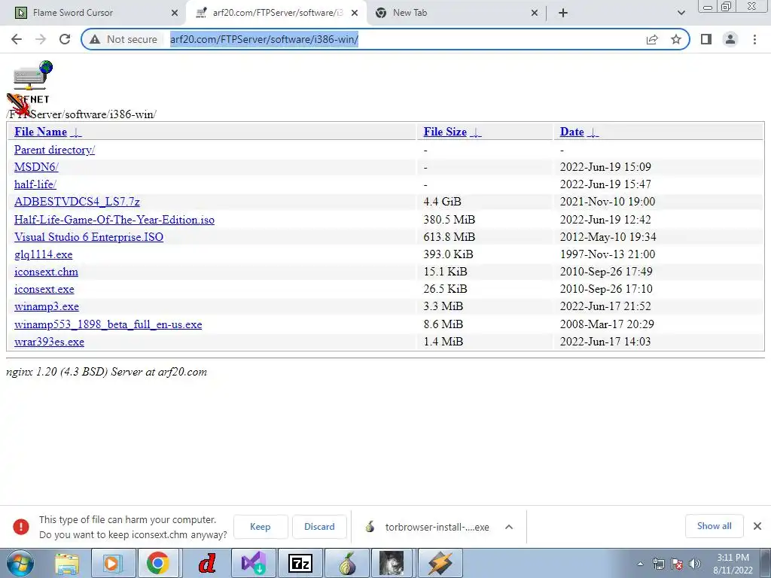The image size is (771, 578).
Task: Open the MSDN6 folder
Action: [36, 167]
